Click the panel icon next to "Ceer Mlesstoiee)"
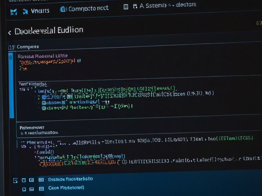Image resolution: width=262 pixels, height=196 pixels. point(41,189)
